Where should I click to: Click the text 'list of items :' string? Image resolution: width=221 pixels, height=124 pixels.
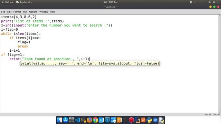(31, 21)
